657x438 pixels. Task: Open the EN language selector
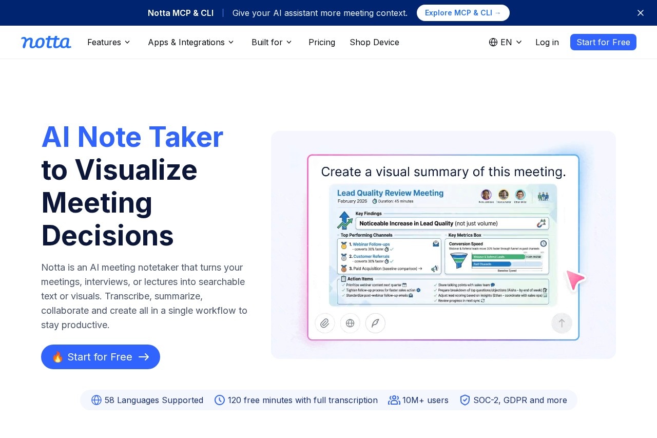(x=506, y=42)
